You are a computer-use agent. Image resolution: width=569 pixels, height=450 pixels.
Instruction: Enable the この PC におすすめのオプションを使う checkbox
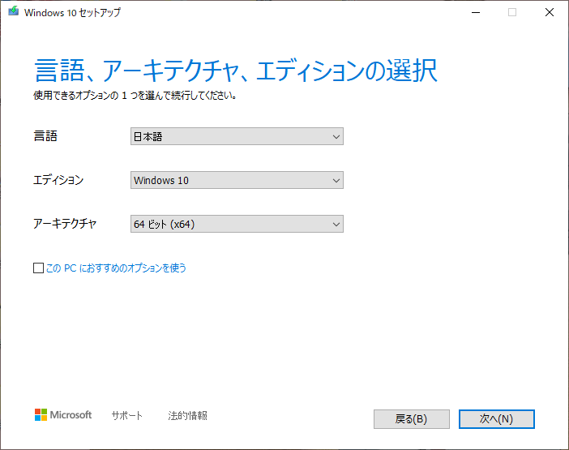[x=38, y=268]
